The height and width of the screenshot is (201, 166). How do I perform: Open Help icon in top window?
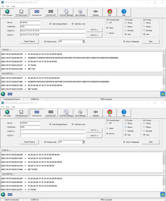[x=124, y=13]
